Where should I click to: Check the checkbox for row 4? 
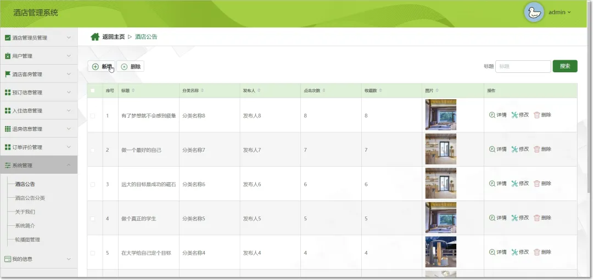(93, 219)
